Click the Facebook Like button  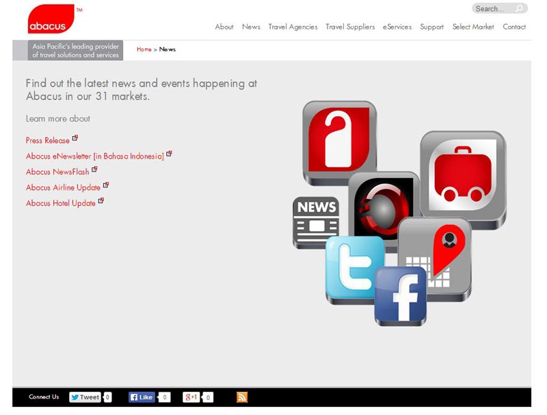coord(142,397)
